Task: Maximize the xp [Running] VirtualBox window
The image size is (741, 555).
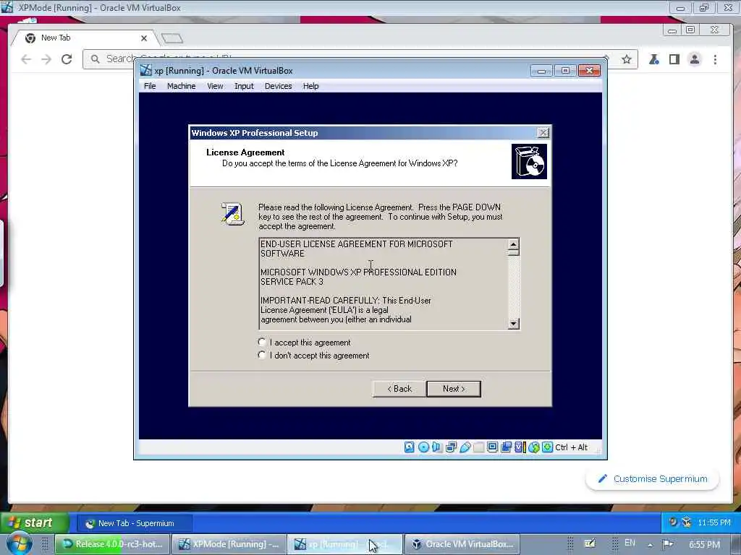Action: point(565,71)
